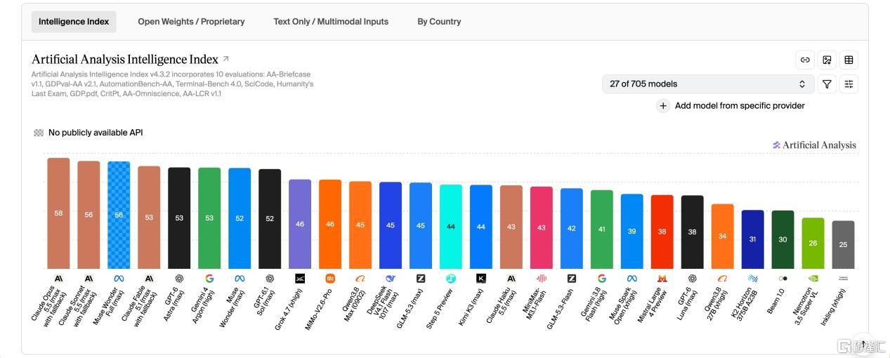This screenshot has width=890, height=358.
Task: Click the Artificial Analysis logo watermark
Action: 814,145
